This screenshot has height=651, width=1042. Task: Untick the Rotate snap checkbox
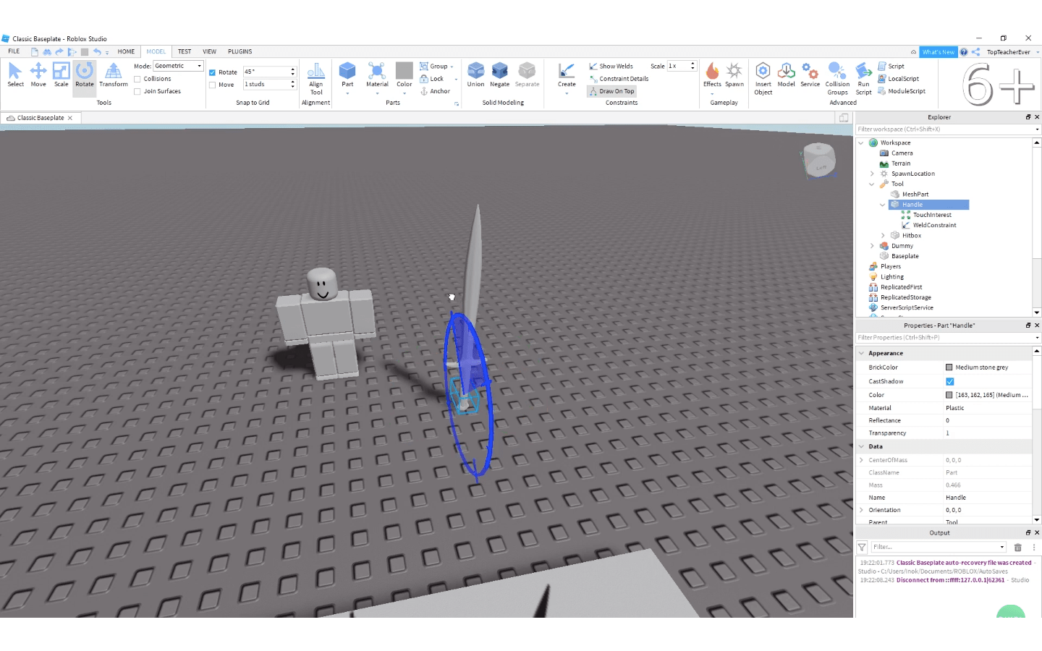pyautogui.click(x=212, y=72)
